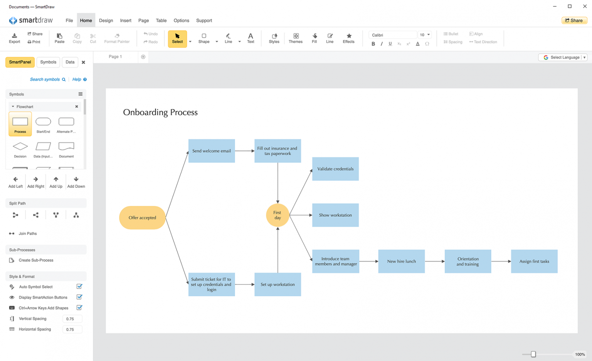Click the Vertical Spacing input field
592x361 pixels.
(72, 319)
